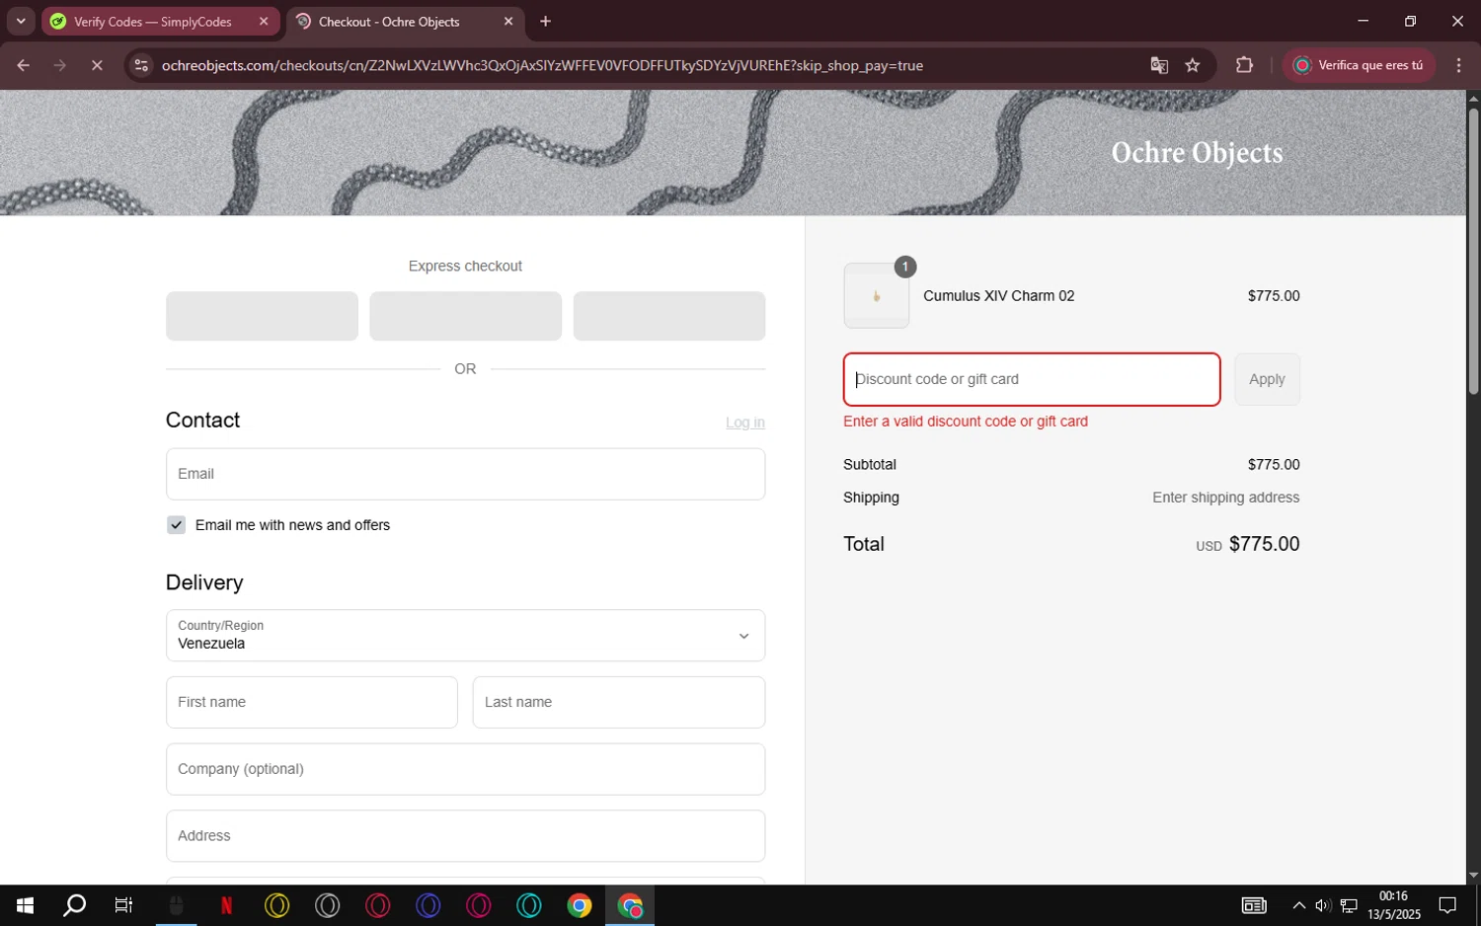Click the third express checkout placeholder button
1481x926 pixels.
point(669,316)
